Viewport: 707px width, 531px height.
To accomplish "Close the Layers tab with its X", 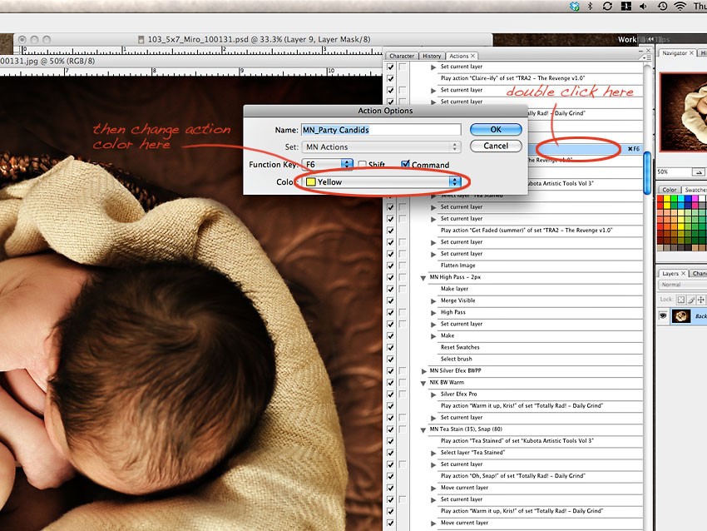I will point(683,273).
